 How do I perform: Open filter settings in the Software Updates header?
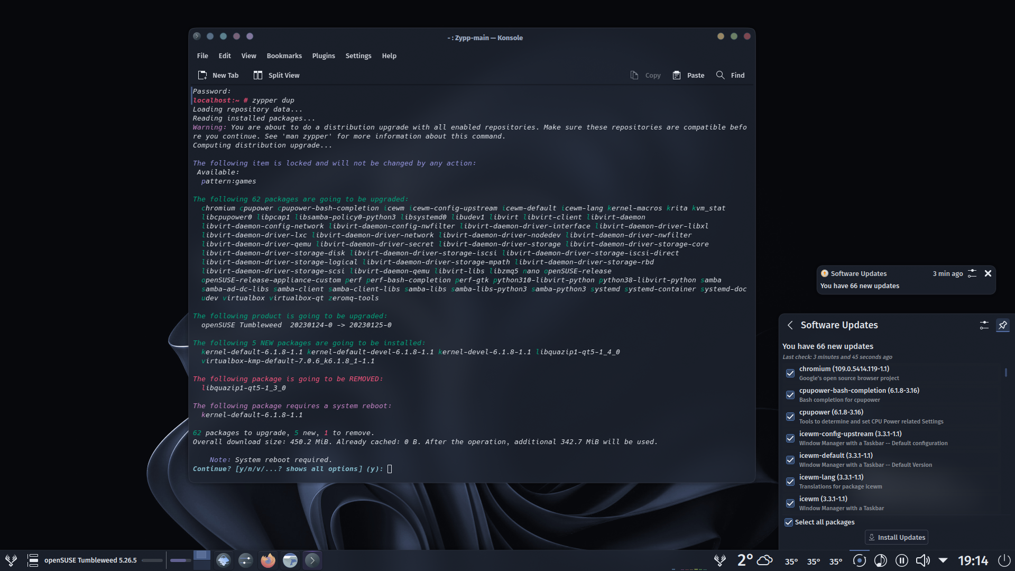[984, 325]
